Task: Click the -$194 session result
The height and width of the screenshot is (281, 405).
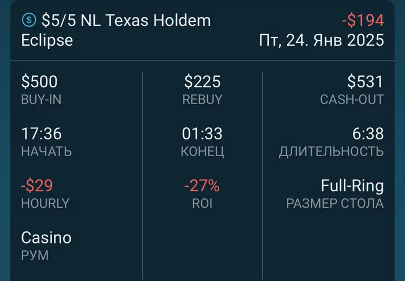Action: tap(363, 21)
